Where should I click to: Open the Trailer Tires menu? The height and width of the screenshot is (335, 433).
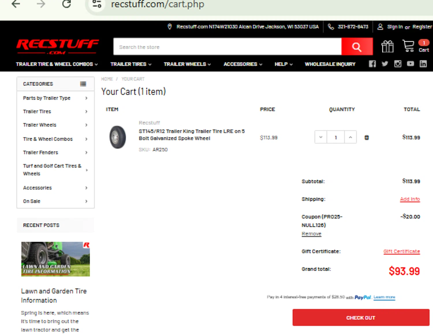131,64
